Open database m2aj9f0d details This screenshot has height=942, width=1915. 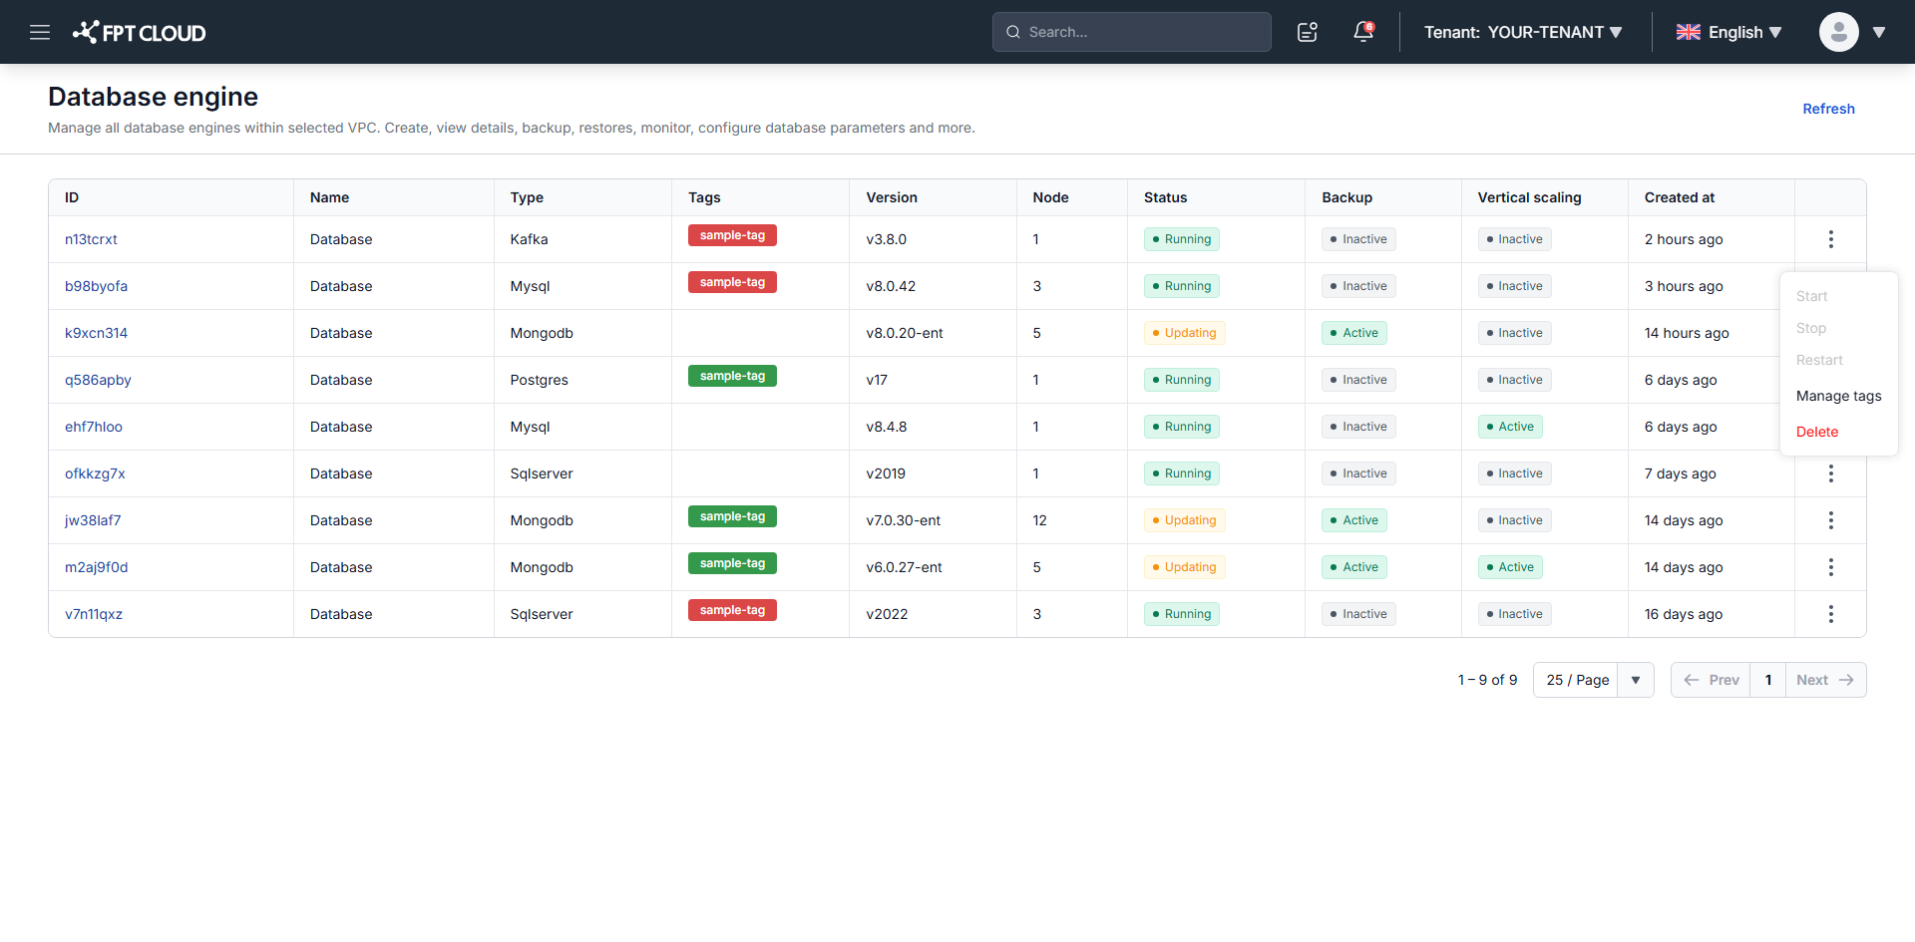pos(96,567)
